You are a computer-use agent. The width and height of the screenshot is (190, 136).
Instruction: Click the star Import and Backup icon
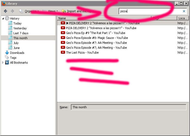[x=64, y=11]
